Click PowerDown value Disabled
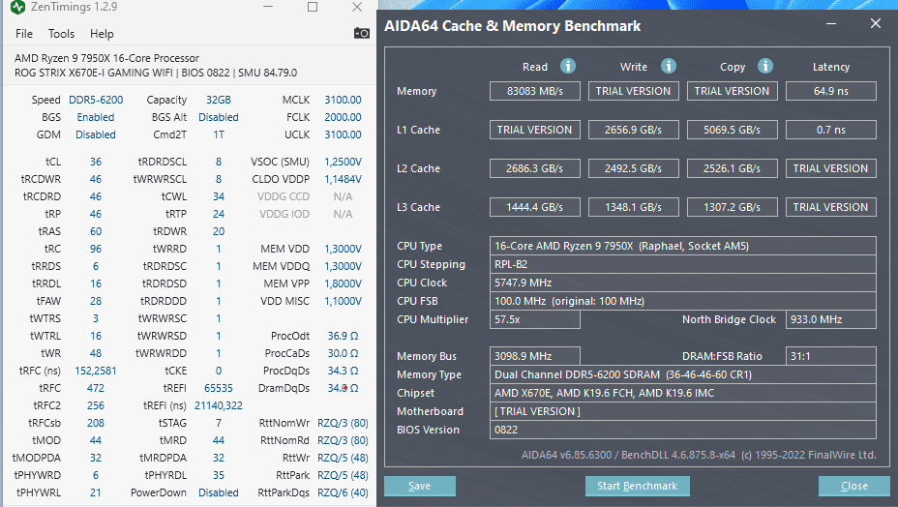This screenshot has height=507, width=898. click(x=218, y=492)
